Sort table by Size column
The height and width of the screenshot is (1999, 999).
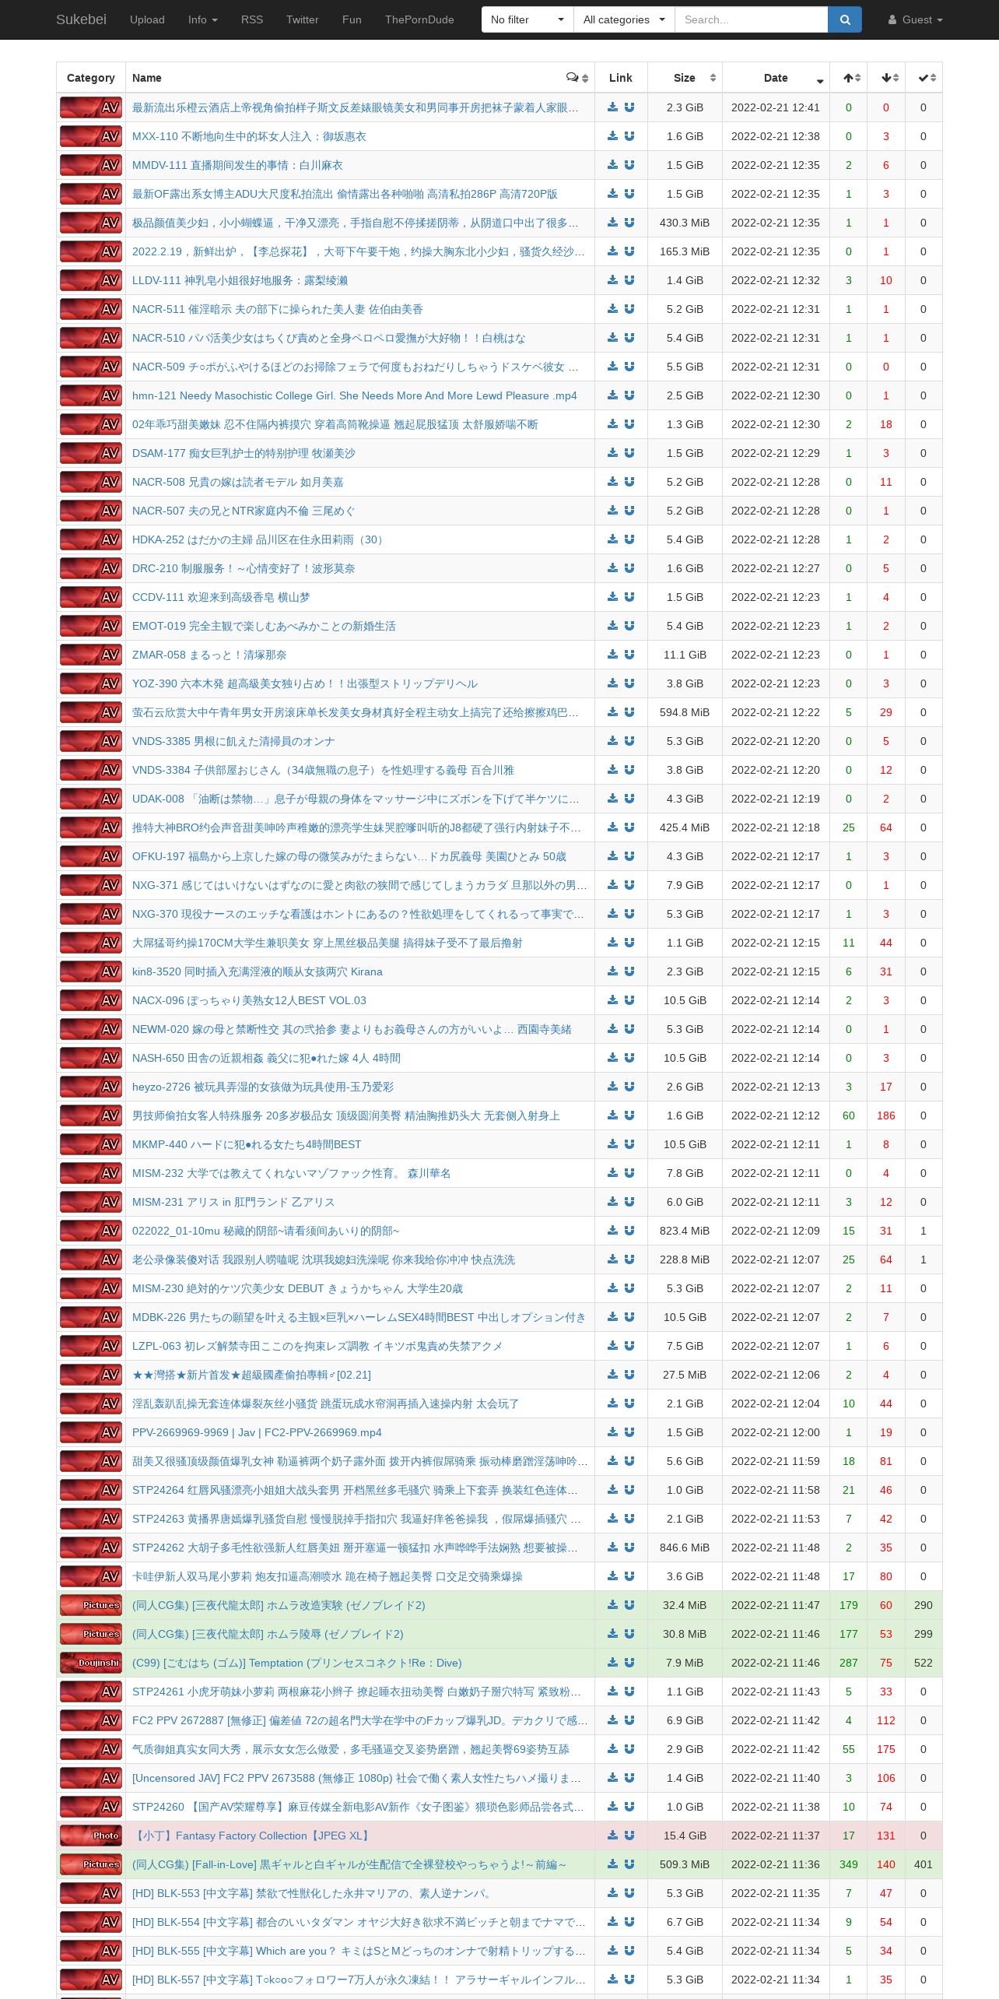pos(685,78)
